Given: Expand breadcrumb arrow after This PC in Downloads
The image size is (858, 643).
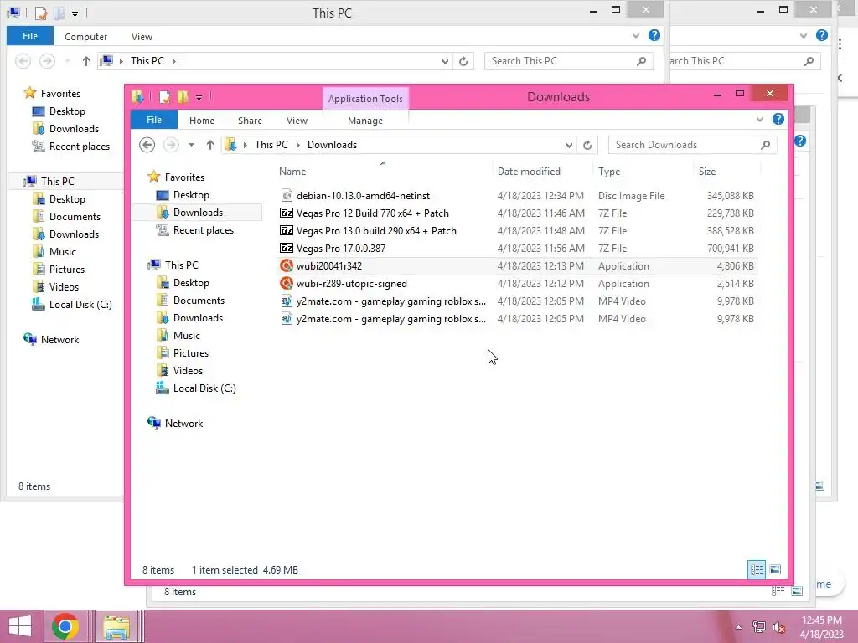Looking at the screenshot, I should click(x=298, y=145).
